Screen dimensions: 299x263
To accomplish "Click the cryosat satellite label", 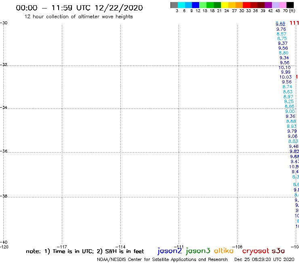I will tap(256, 251).
